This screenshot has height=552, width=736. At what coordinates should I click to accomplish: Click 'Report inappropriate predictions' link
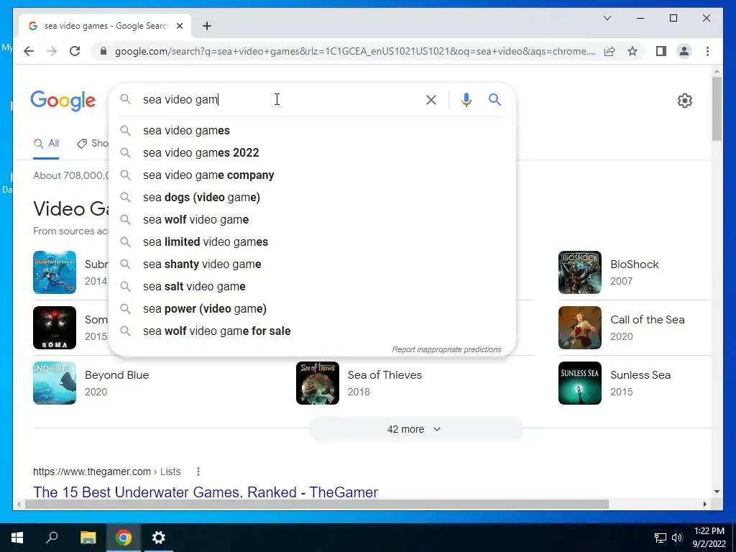tap(446, 349)
